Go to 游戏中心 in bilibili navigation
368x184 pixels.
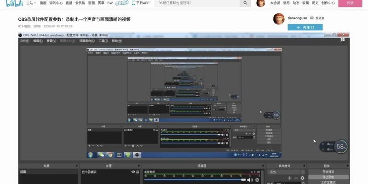click(x=56, y=3)
